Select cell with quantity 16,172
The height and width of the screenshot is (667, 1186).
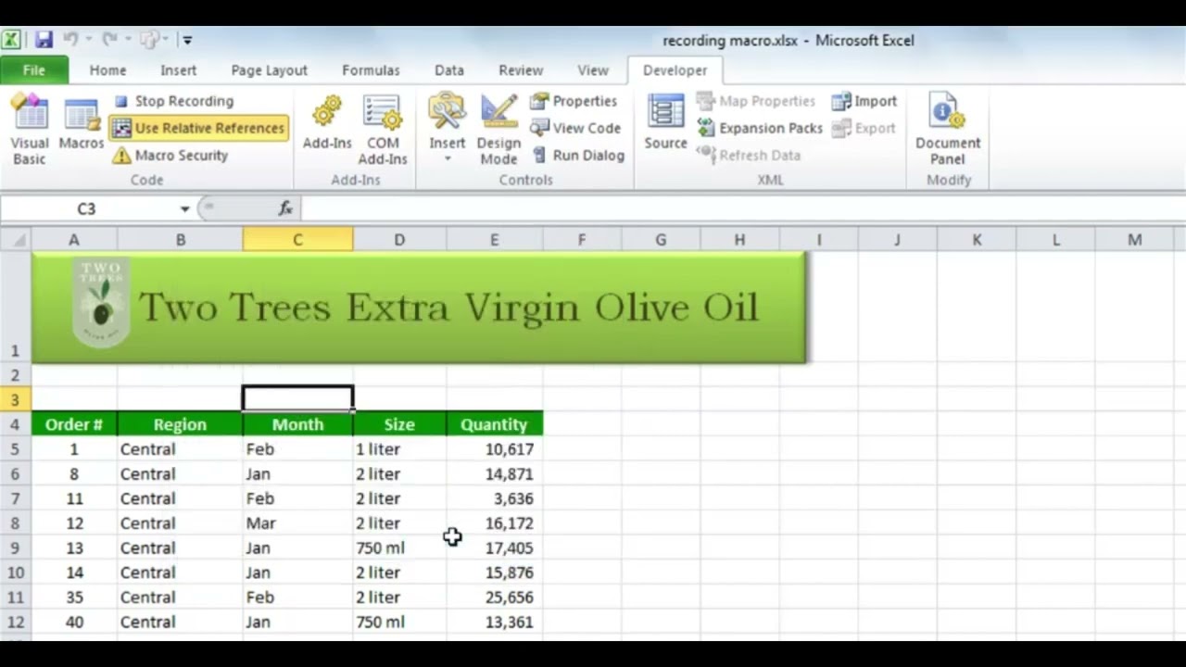(494, 523)
